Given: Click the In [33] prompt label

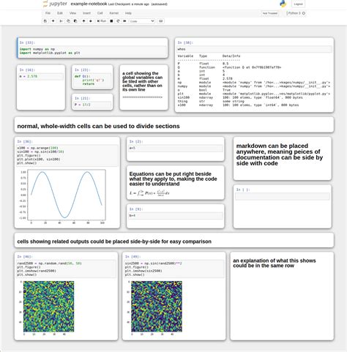Looking at the screenshot, I should point(27,42).
